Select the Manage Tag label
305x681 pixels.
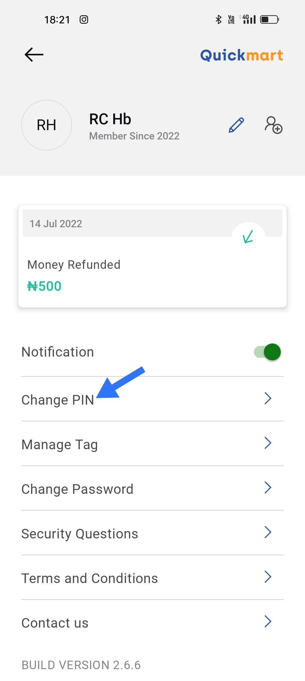pyautogui.click(x=60, y=445)
